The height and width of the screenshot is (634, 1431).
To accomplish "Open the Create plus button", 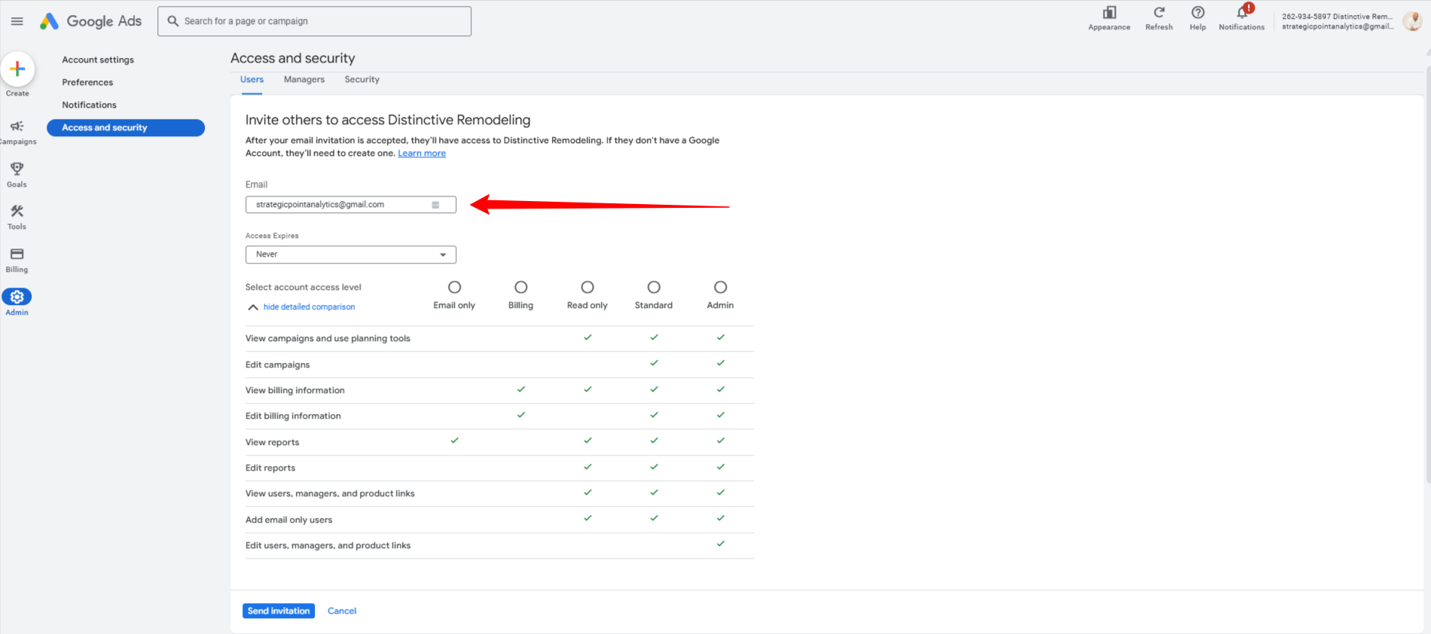I will point(17,69).
